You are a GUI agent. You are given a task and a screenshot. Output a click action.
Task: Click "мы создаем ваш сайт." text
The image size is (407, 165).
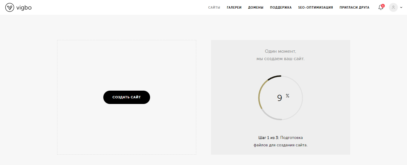tap(281, 59)
